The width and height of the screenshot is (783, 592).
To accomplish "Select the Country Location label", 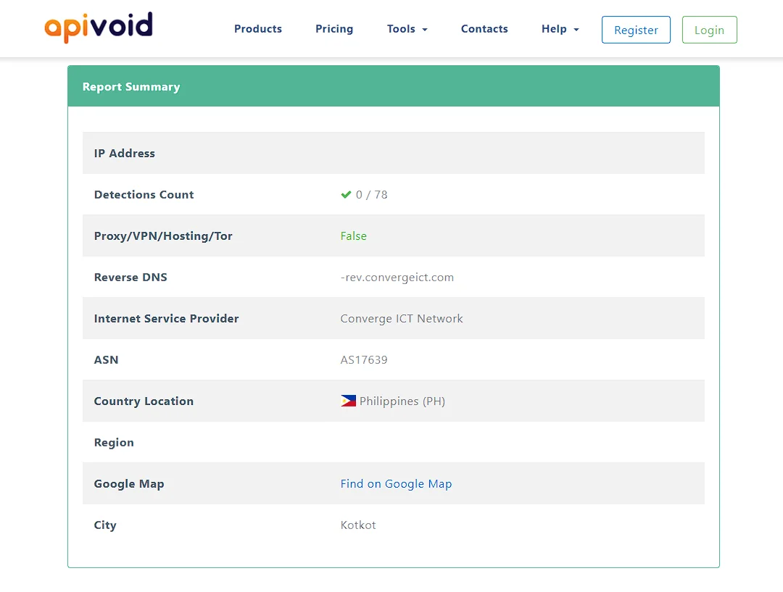I will click(144, 401).
